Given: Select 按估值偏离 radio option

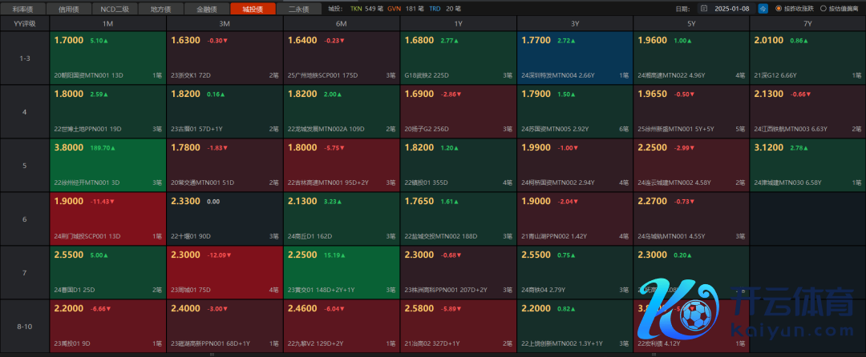Looking at the screenshot, I should [x=822, y=9].
